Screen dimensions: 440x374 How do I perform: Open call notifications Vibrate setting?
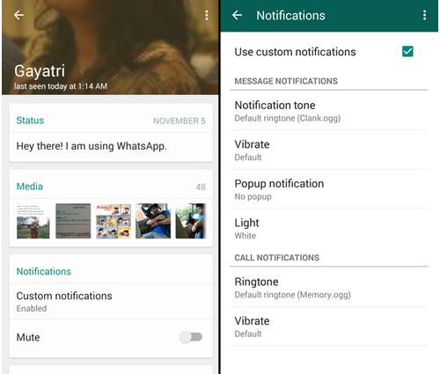(328, 326)
